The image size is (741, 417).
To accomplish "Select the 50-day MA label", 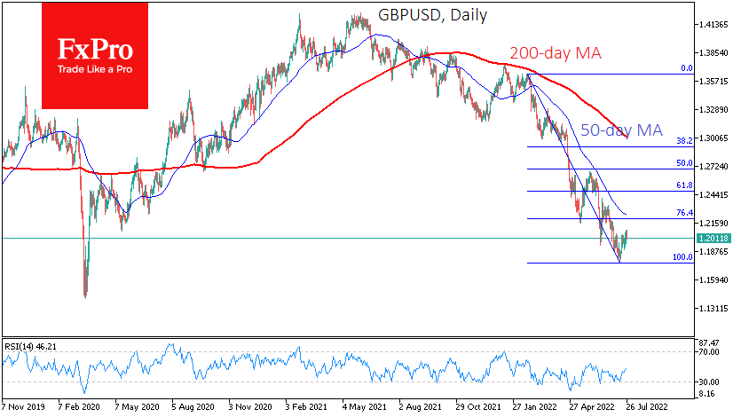I will (621, 130).
